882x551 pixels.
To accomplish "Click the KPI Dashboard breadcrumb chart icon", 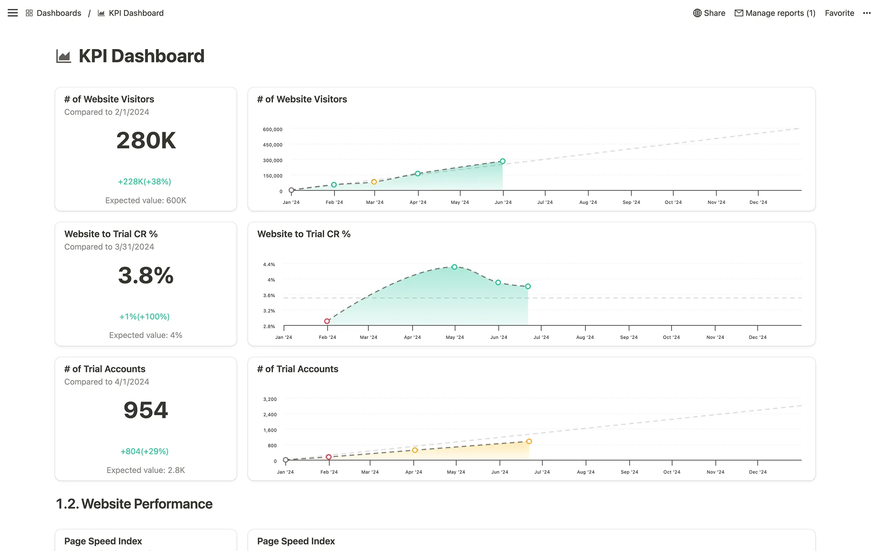I will [x=101, y=13].
